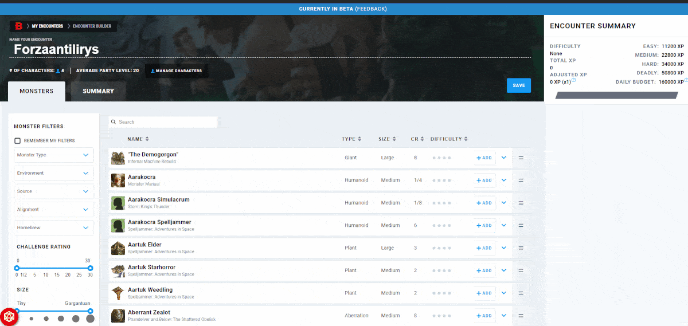Open the Demogorgon monster portrait
Viewport: 688px width, 326px height.
click(x=118, y=158)
